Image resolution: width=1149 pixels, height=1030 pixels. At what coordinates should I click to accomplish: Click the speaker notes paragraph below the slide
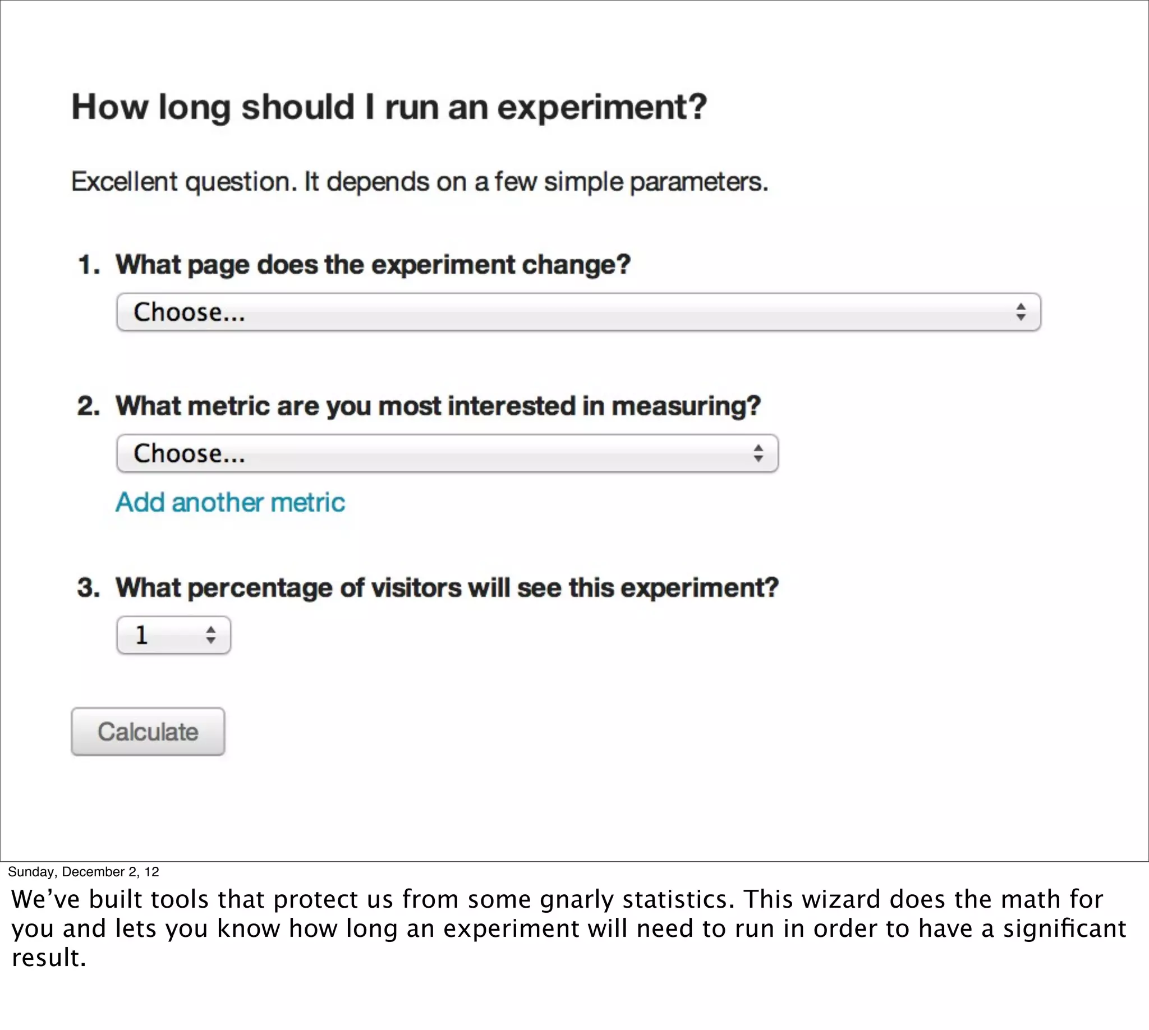tap(568, 928)
